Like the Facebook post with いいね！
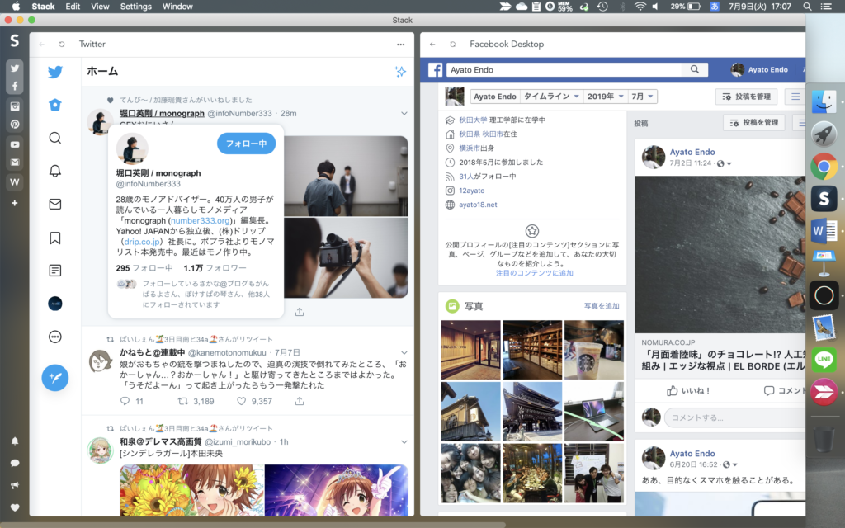This screenshot has height=528, width=845. coord(689,390)
